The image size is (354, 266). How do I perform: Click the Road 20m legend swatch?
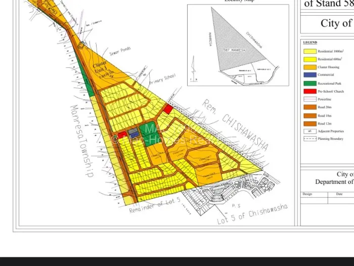[x=309, y=107]
